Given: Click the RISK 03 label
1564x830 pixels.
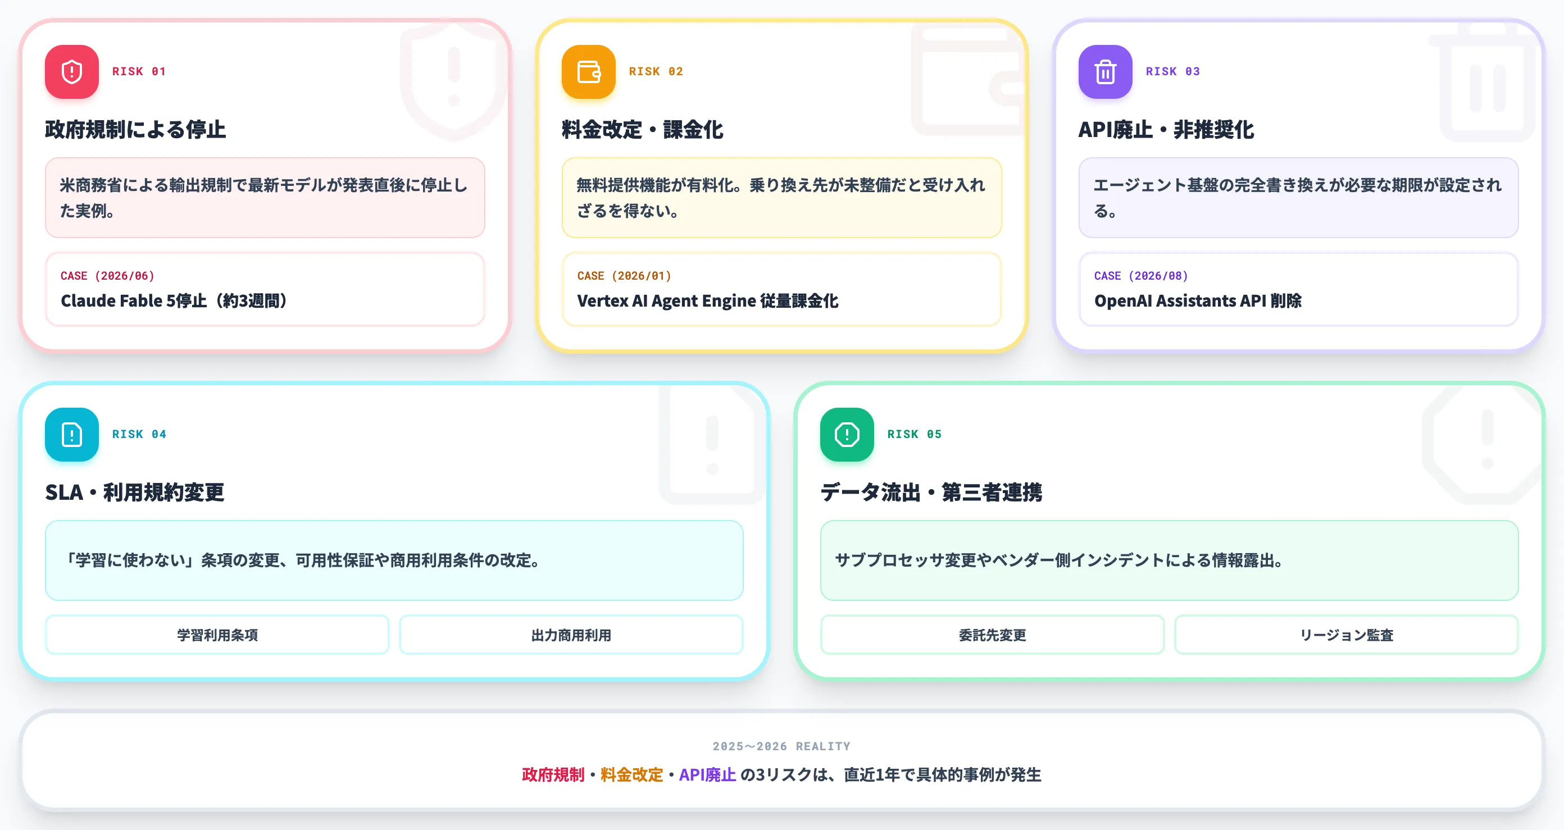Looking at the screenshot, I should point(1172,71).
